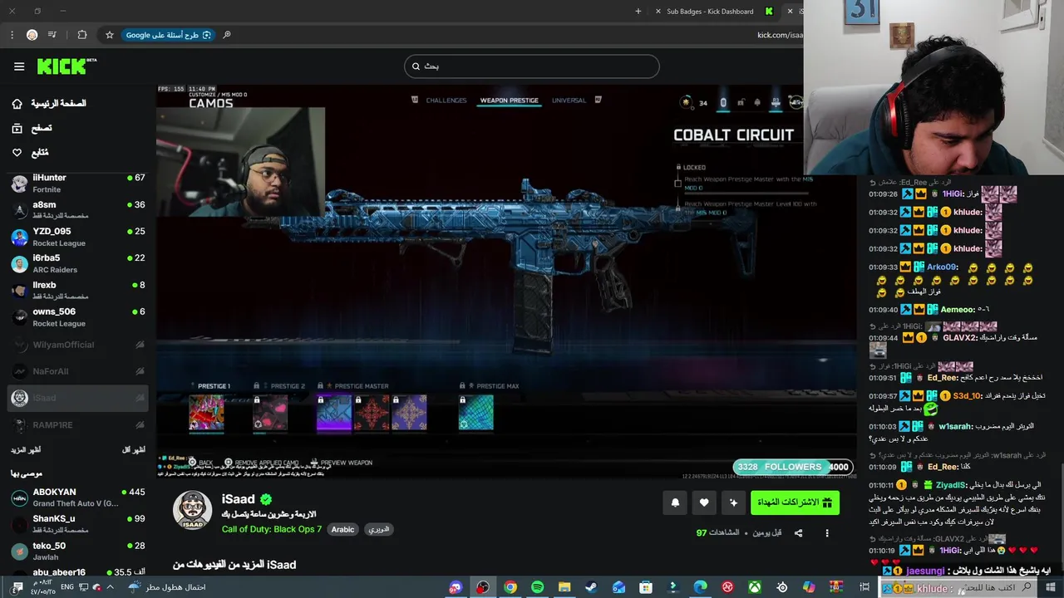
Task: Open offline RAMP1RE channel
Action: (x=78, y=424)
